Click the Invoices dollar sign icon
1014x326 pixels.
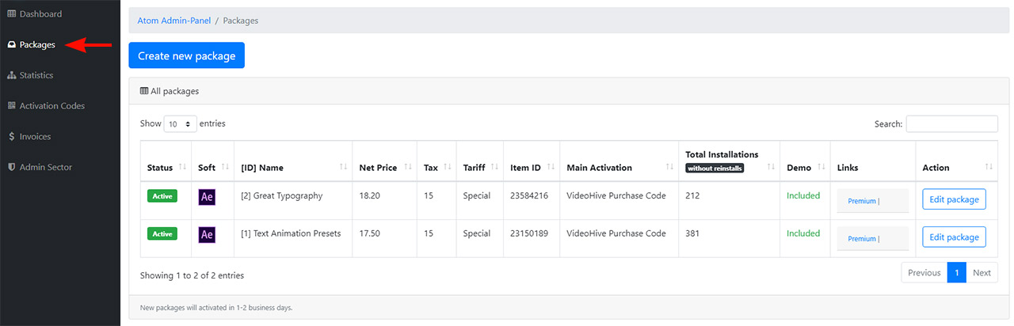tap(12, 137)
